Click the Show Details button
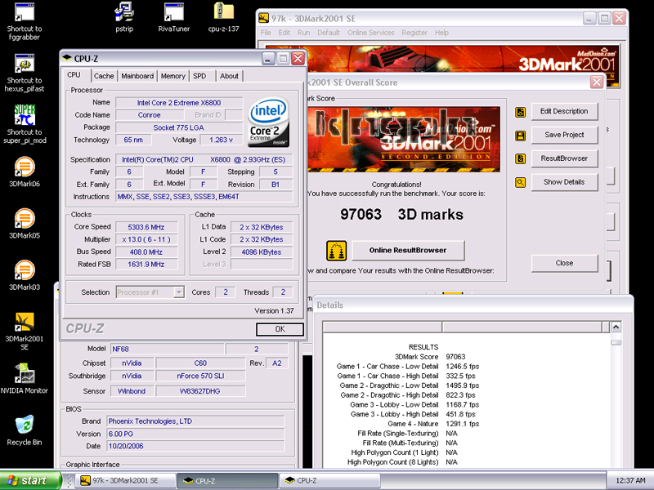The image size is (654, 490). (564, 182)
